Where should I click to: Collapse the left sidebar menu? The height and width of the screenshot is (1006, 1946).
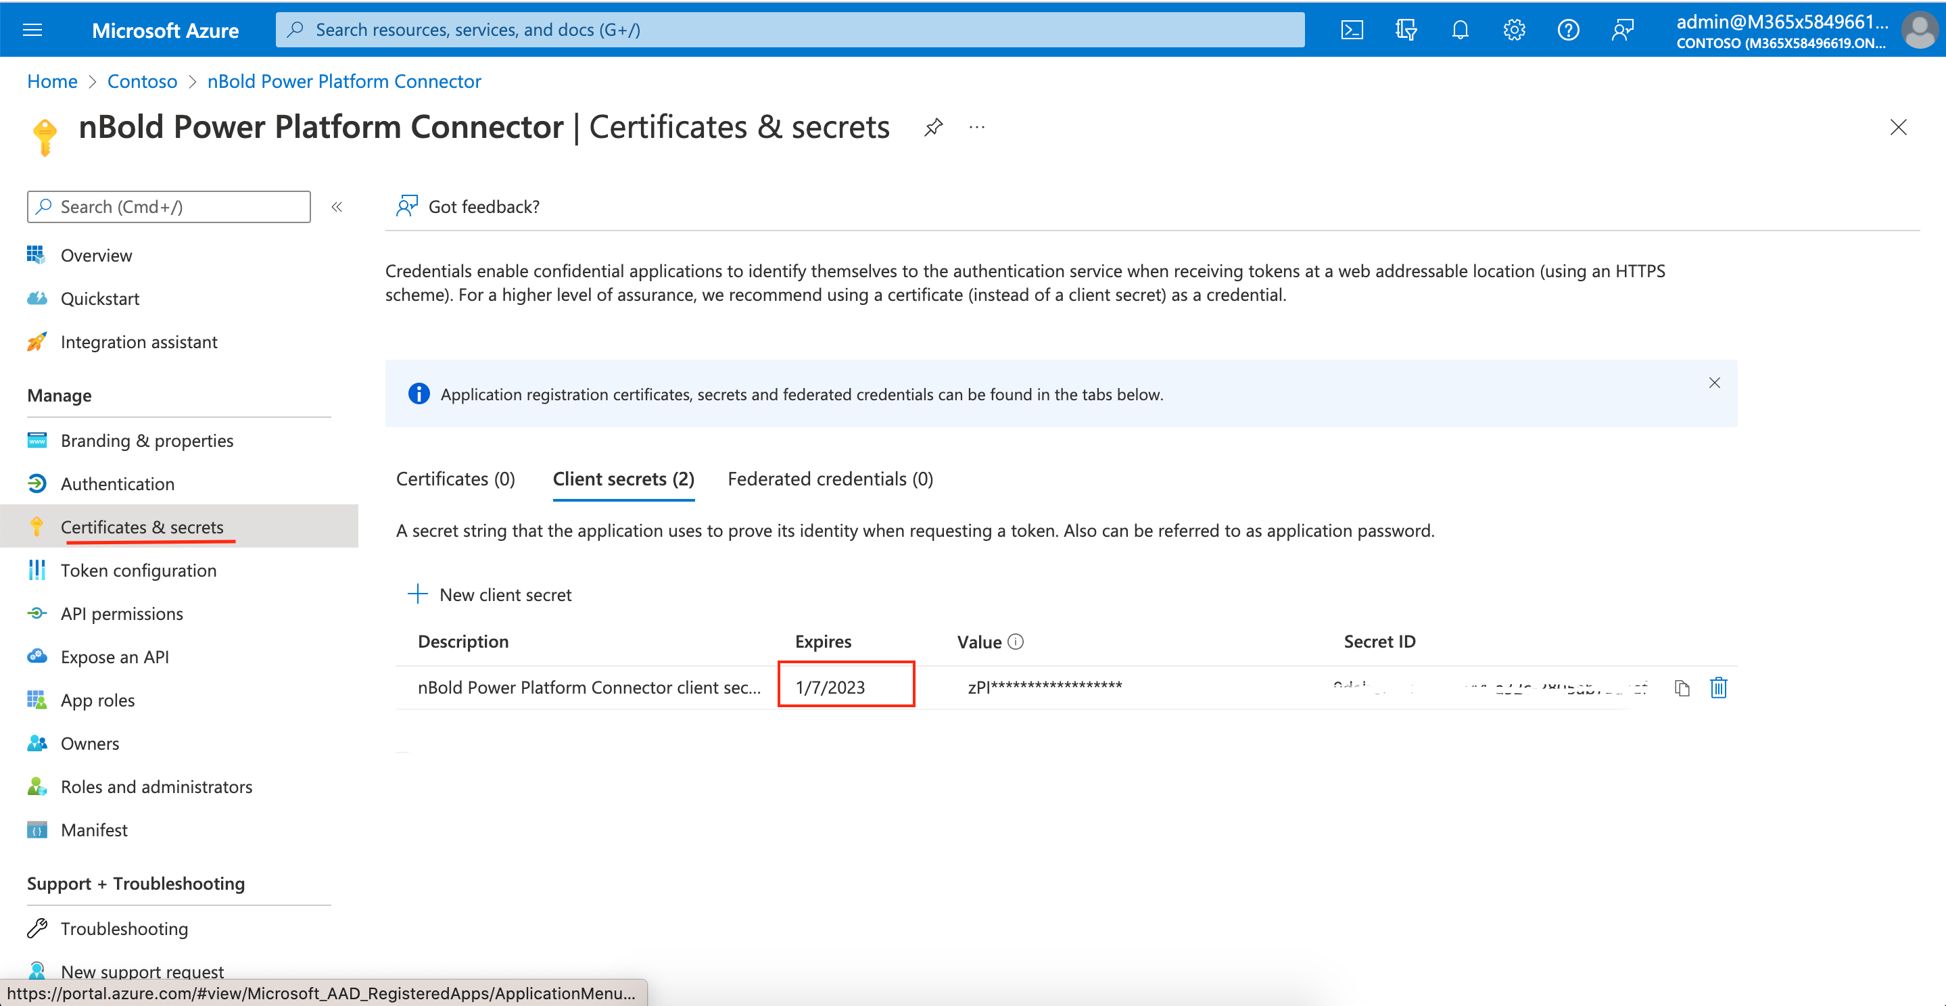(337, 207)
